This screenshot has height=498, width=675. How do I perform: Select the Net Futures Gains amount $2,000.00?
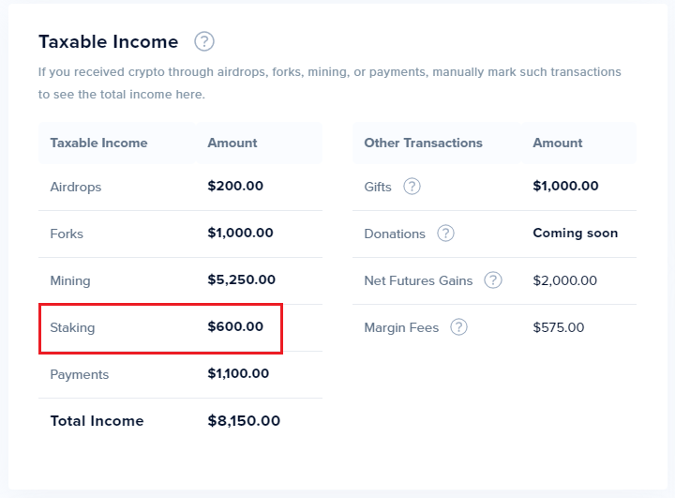(564, 280)
